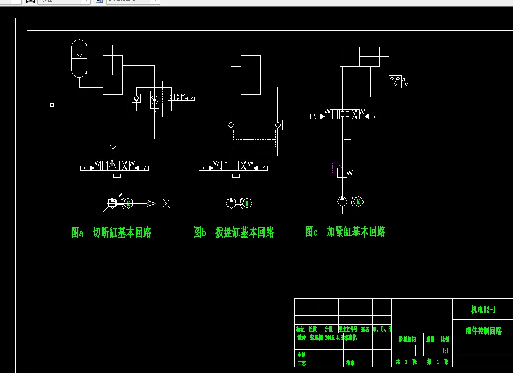Select the green motor M symbol in figure c

pos(358,202)
